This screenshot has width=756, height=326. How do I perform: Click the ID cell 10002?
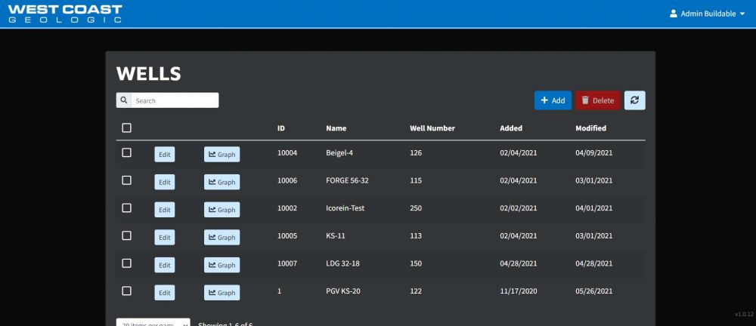(x=287, y=208)
